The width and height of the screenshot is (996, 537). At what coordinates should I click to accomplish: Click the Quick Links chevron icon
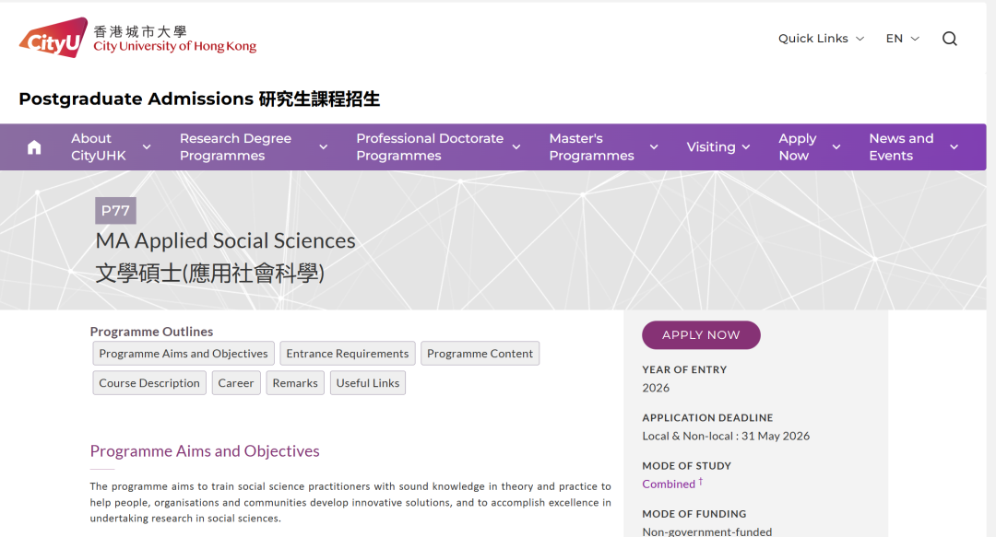pyautogui.click(x=859, y=39)
